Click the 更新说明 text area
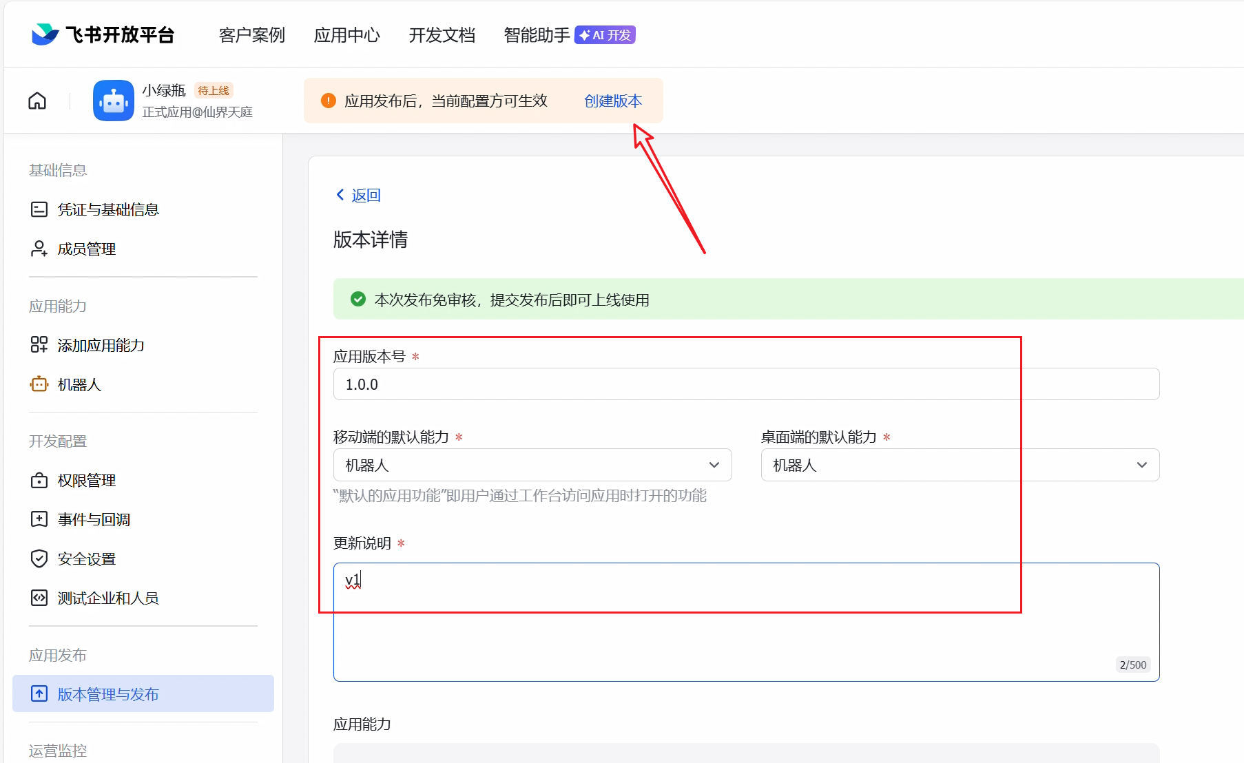The width and height of the screenshot is (1244, 763). click(x=745, y=634)
